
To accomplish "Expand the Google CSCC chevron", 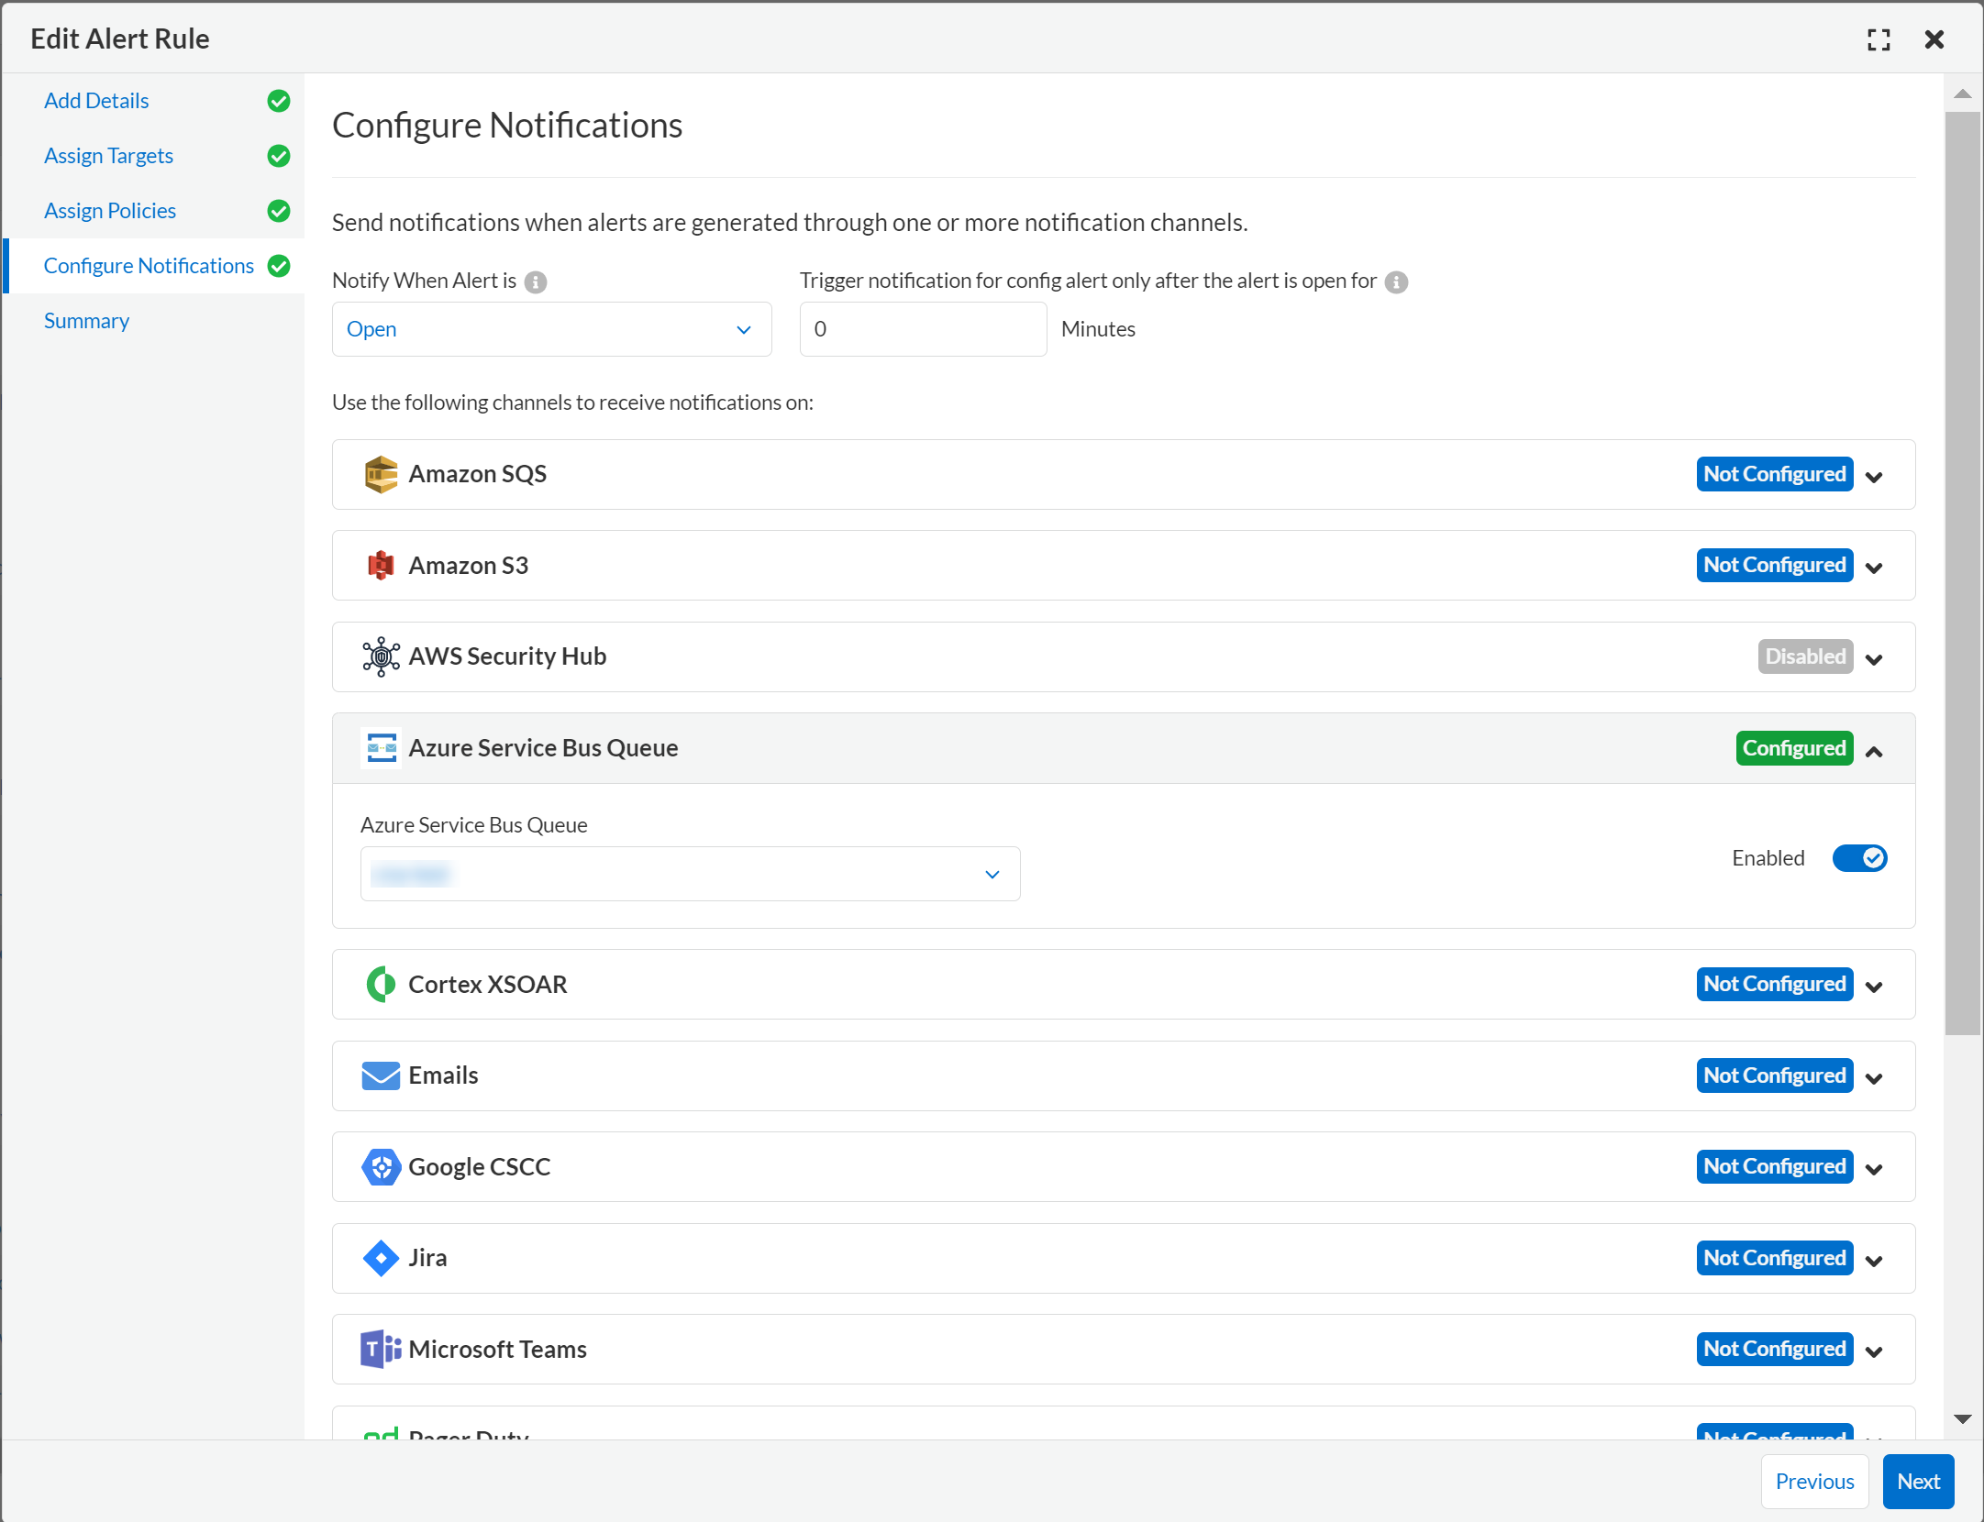I will [1874, 1169].
